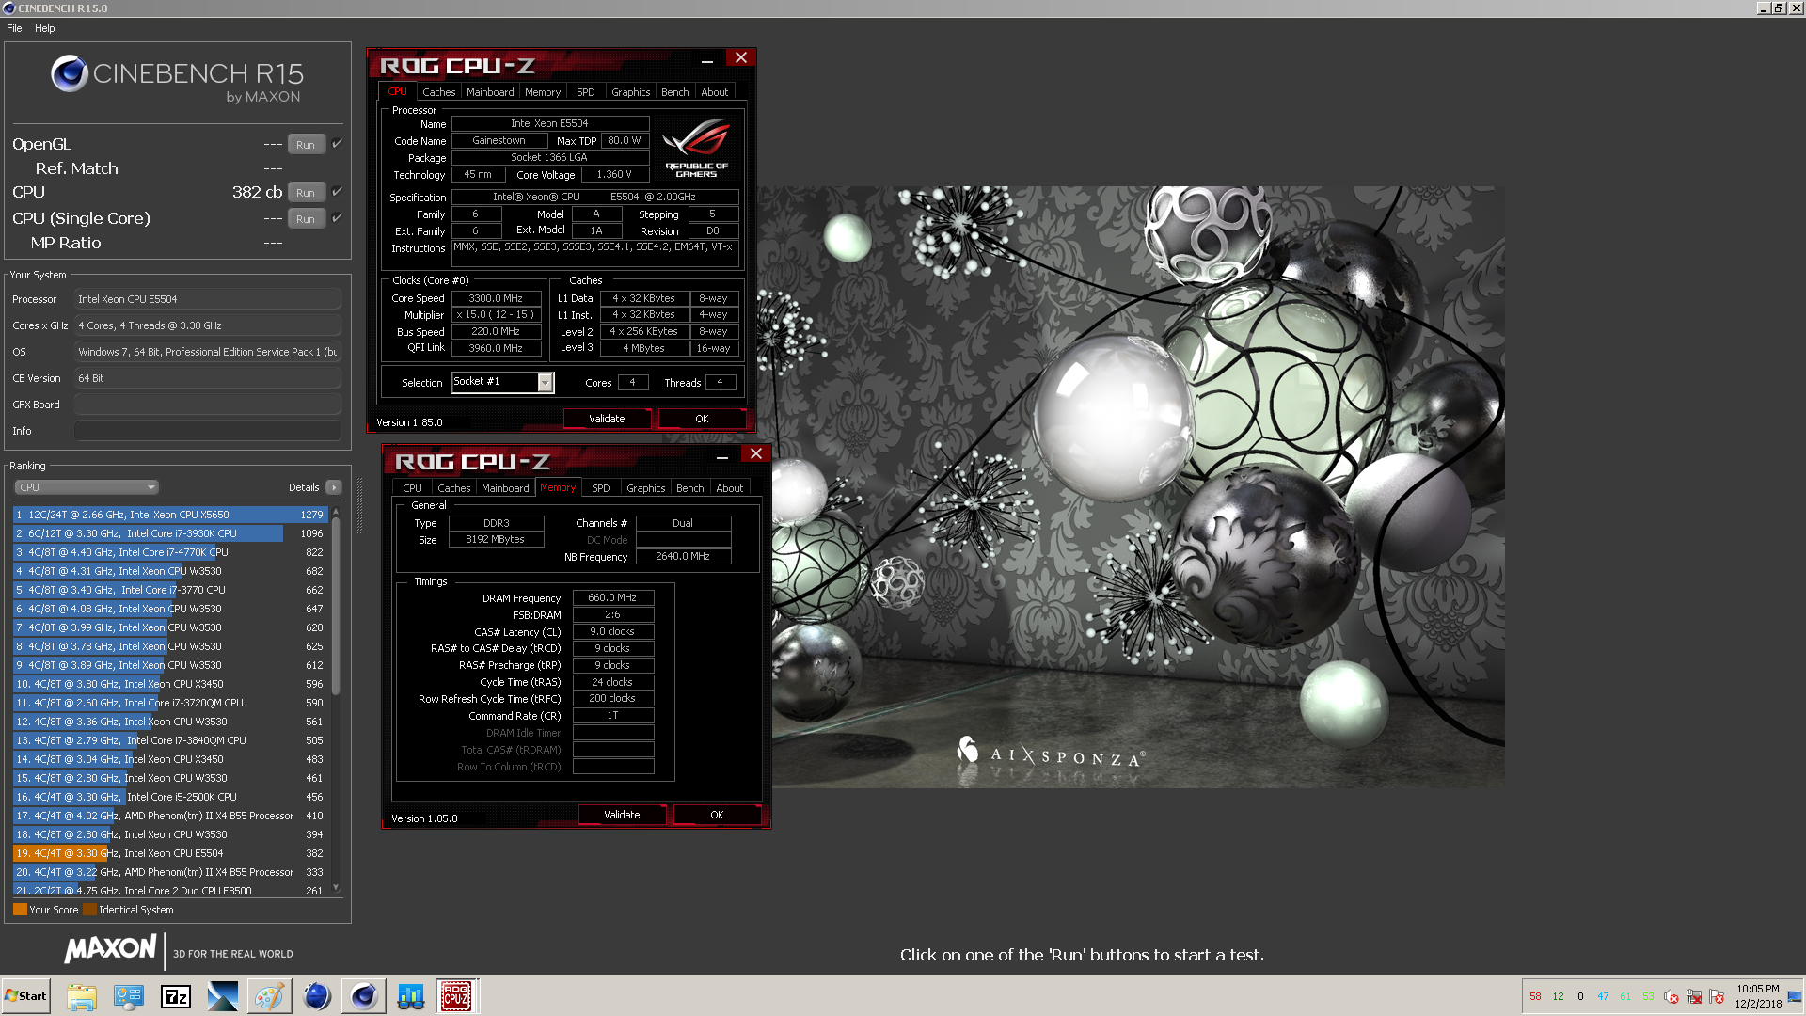Viewport: 1806px width, 1016px height.
Task: Click the Cinebench R15 logo icon
Action: [69, 73]
